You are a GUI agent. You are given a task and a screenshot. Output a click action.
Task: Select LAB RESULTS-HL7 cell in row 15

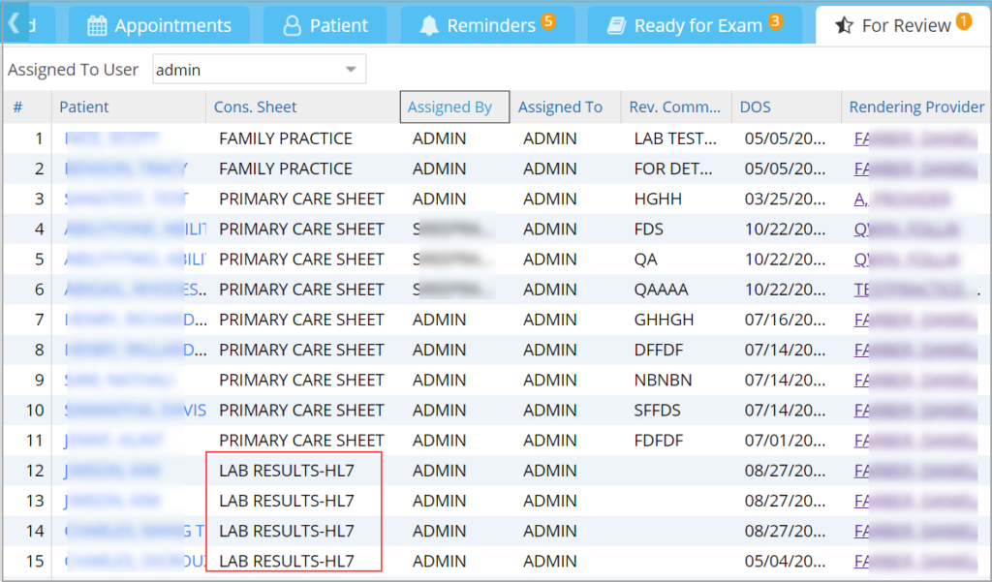tap(287, 561)
